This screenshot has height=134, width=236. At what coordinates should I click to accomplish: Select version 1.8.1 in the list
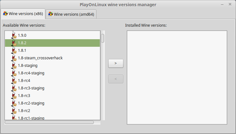tap(52, 50)
